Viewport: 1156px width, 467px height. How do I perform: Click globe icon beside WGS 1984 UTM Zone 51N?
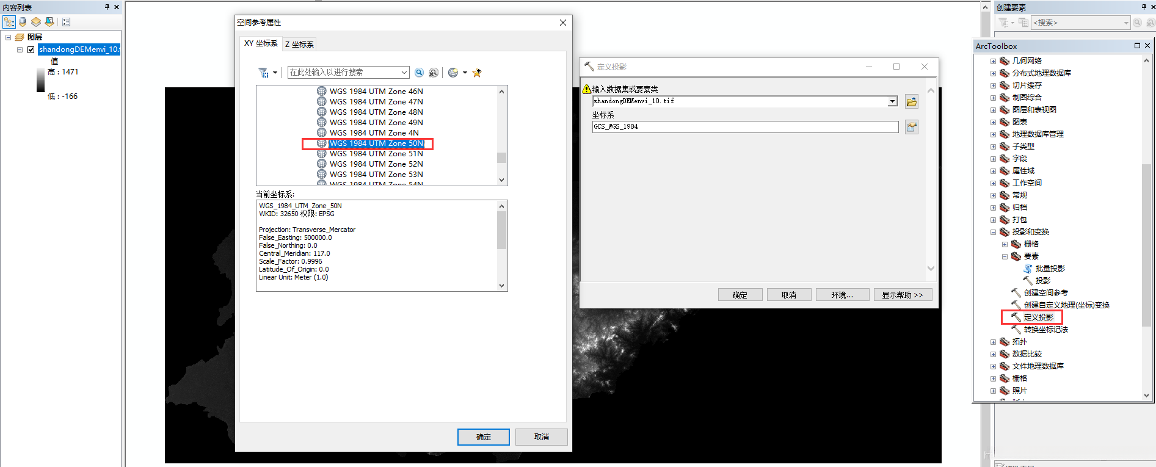pyautogui.click(x=322, y=153)
